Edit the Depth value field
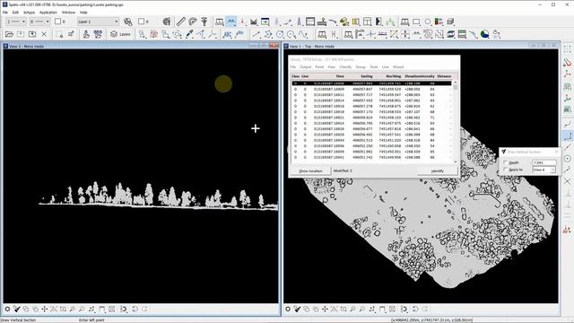 544,162
